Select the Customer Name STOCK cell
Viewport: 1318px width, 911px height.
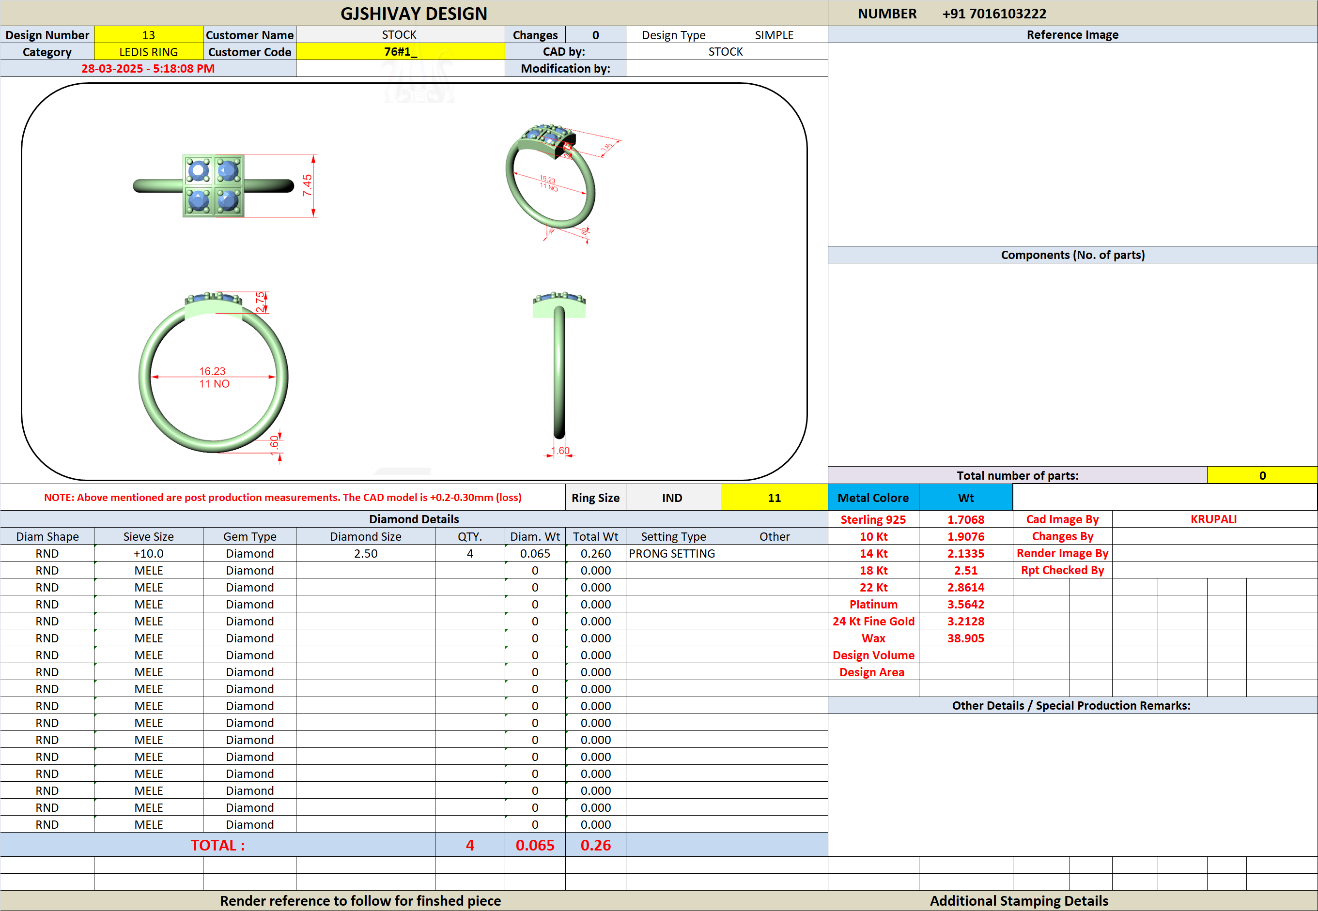[400, 35]
